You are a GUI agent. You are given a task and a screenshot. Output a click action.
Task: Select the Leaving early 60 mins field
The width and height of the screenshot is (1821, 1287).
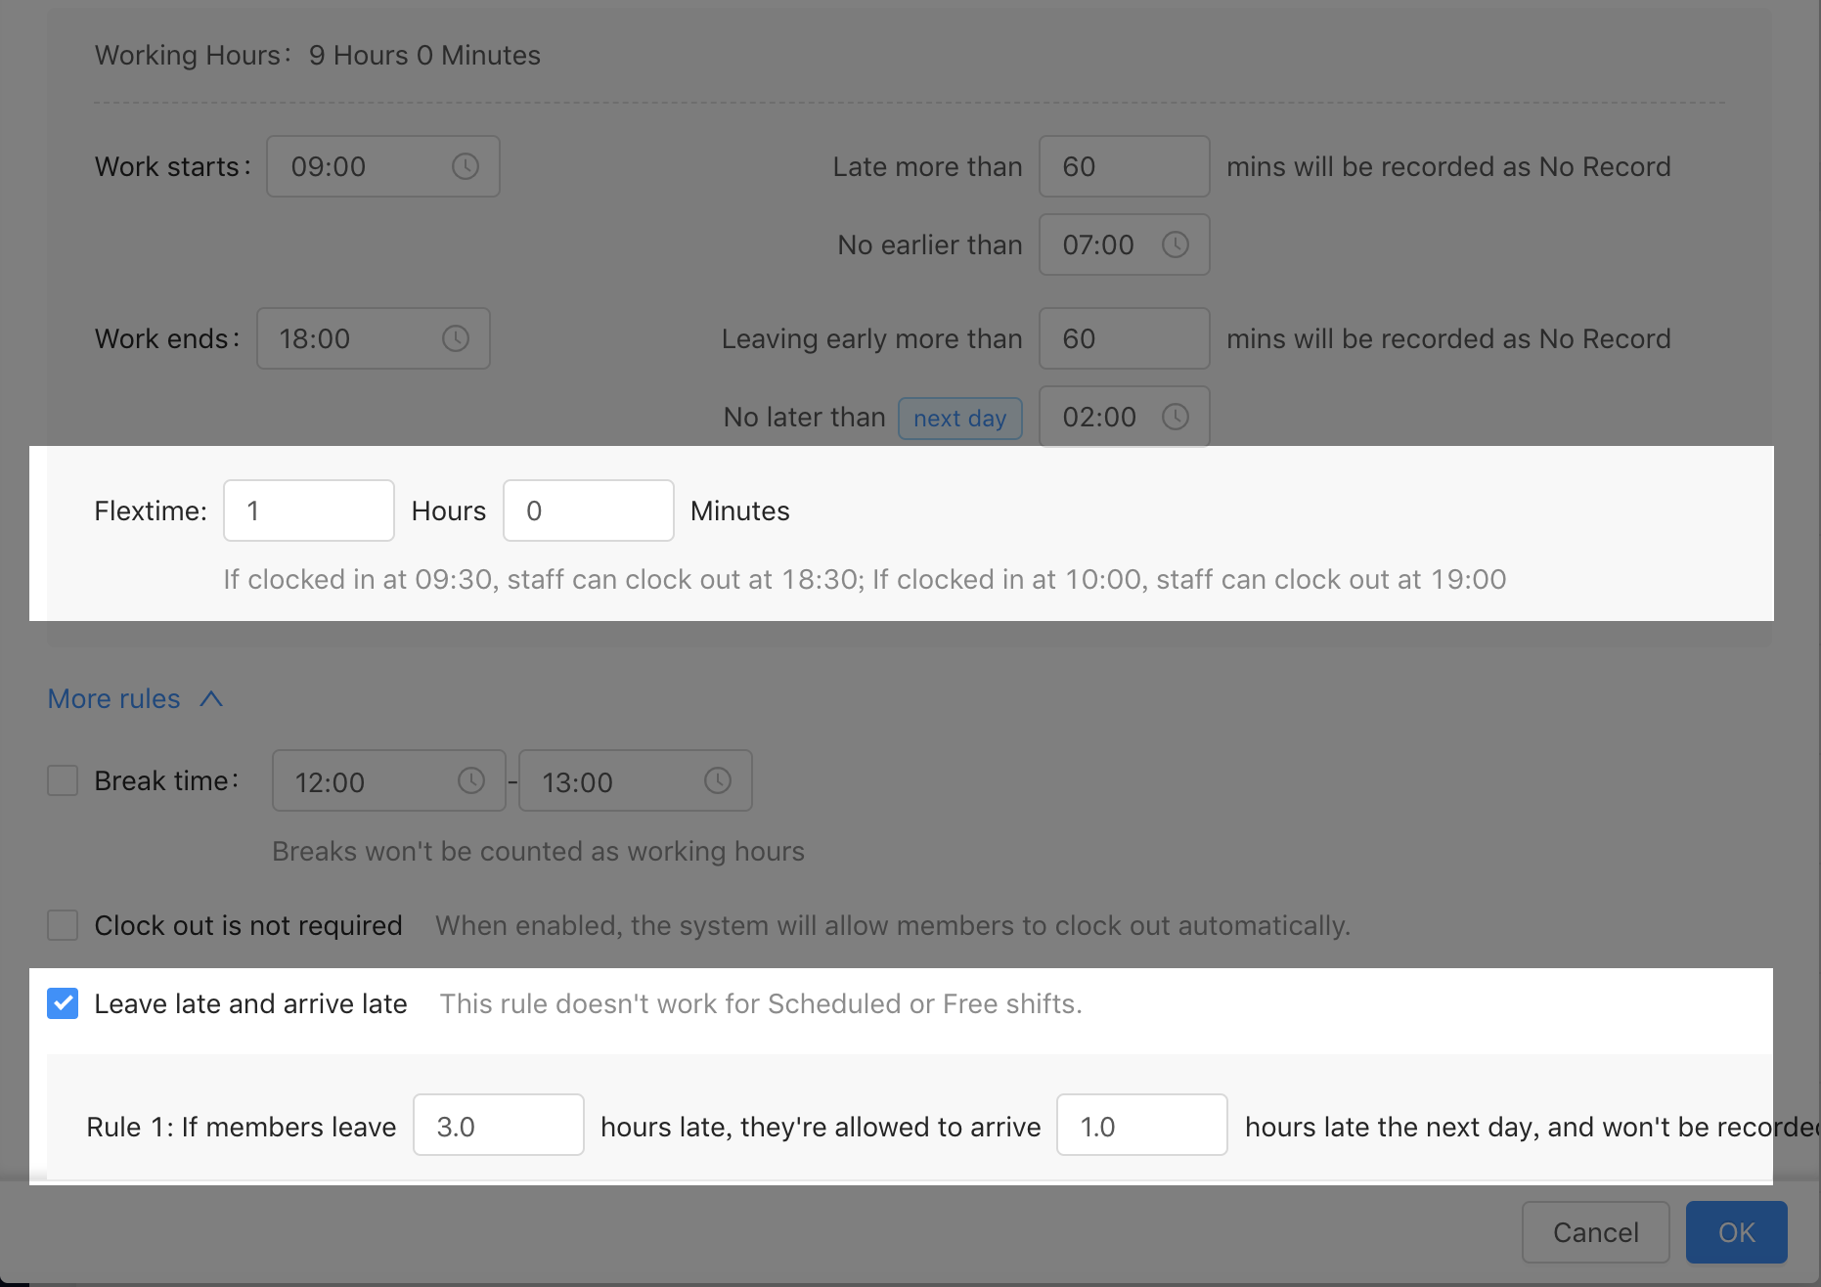[x=1124, y=338]
